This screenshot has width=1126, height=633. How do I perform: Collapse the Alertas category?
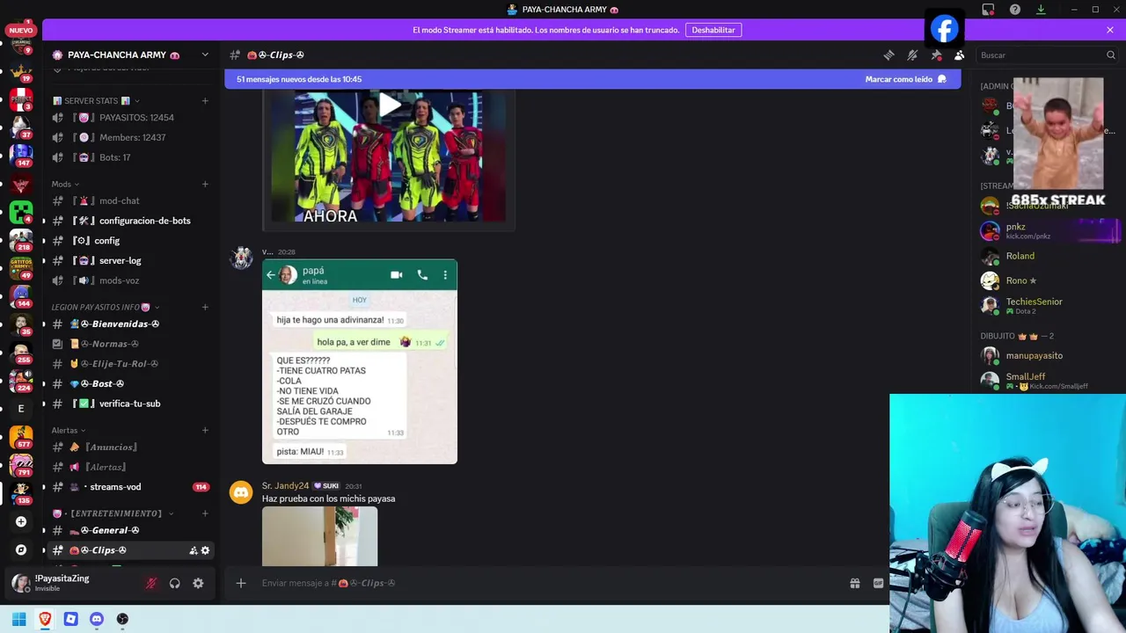[68, 430]
